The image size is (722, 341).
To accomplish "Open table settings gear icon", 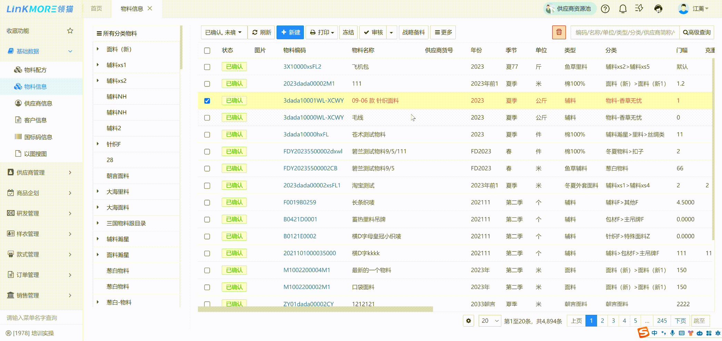I will (468, 321).
